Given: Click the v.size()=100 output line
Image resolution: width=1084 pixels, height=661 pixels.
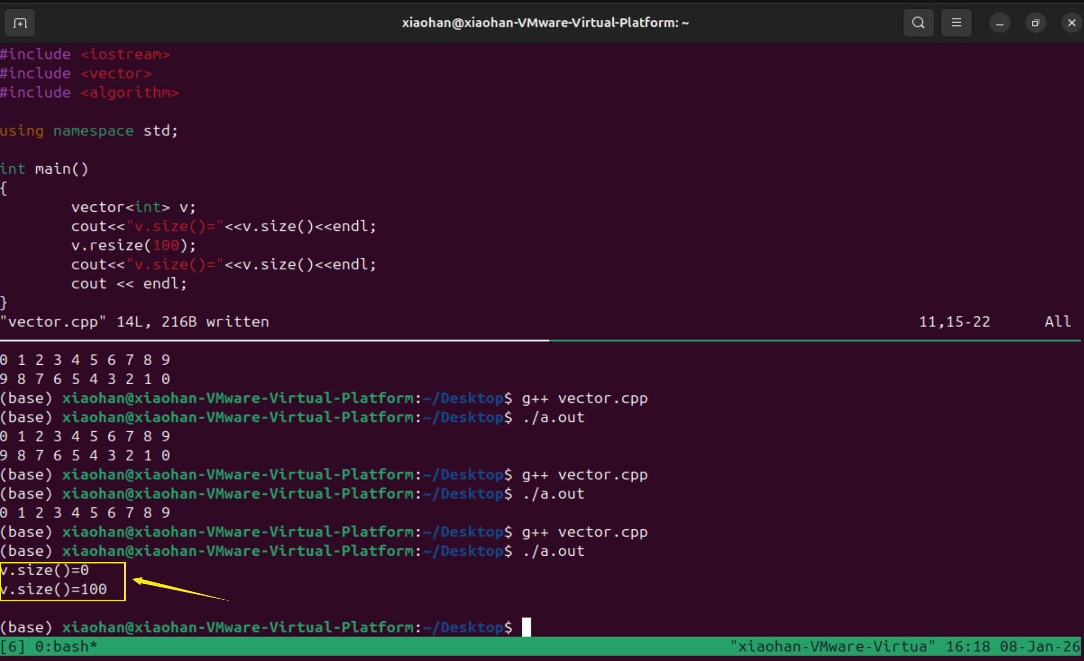Looking at the screenshot, I should pos(54,589).
